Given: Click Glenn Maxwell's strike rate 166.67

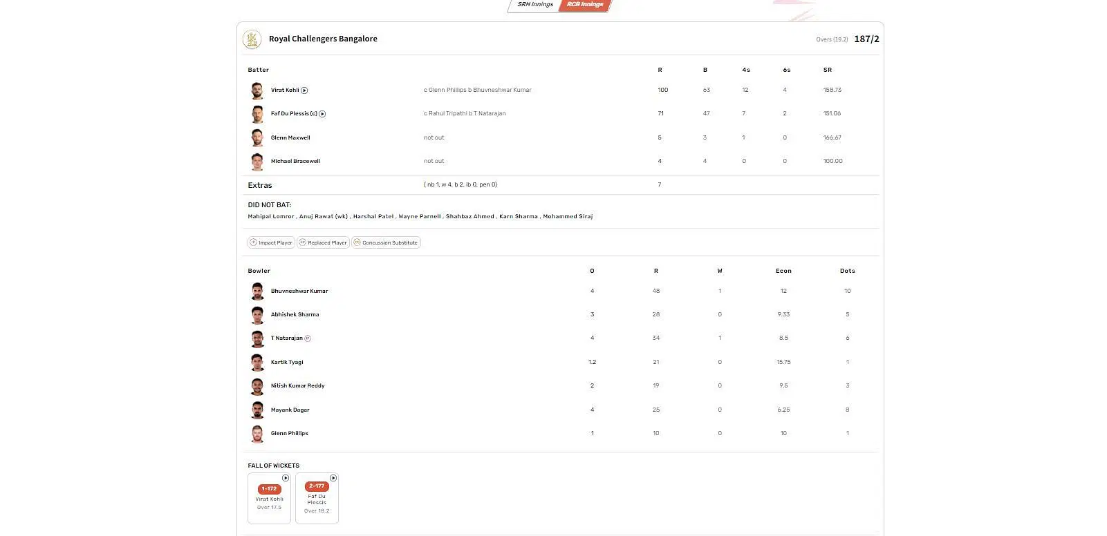Looking at the screenshot, I should 832,137.
